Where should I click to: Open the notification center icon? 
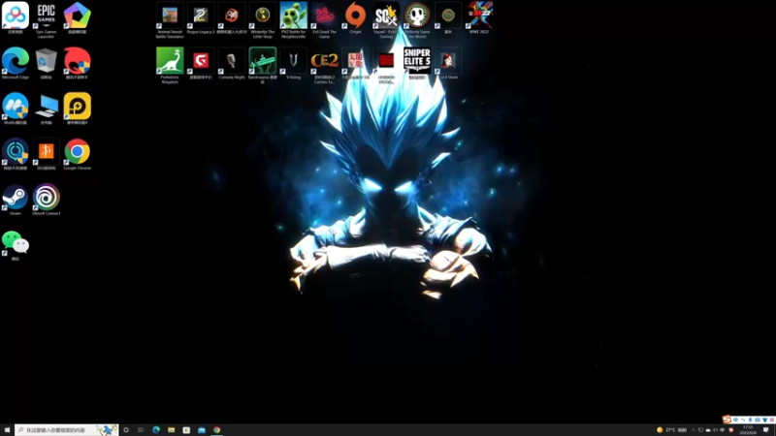(x=766, y=430)
